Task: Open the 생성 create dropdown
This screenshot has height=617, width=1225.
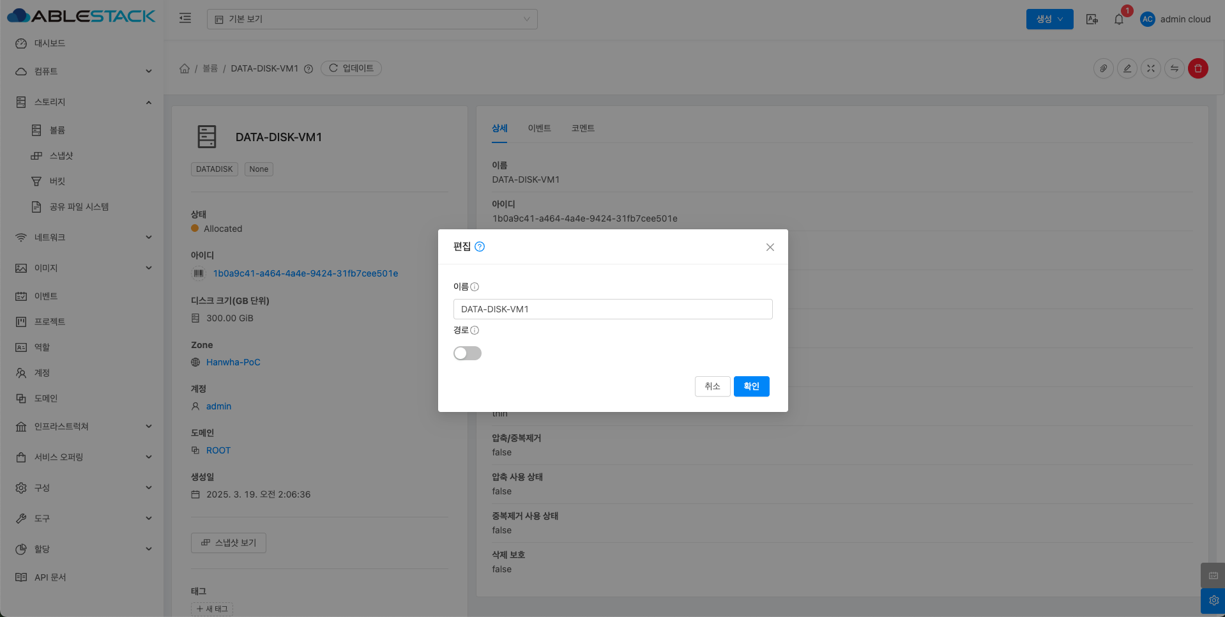Action: coord(1049,19)
